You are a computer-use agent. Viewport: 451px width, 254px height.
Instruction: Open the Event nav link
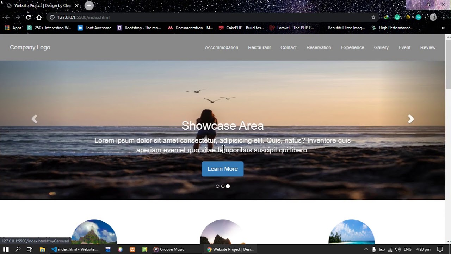(404, 47)
